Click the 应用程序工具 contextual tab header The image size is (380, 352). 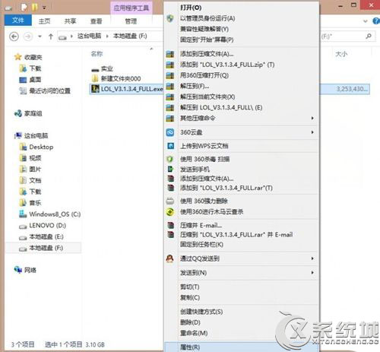point(131,8)
